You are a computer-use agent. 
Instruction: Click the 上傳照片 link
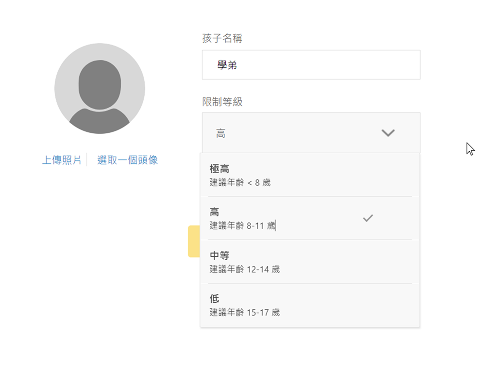[62, 160]
